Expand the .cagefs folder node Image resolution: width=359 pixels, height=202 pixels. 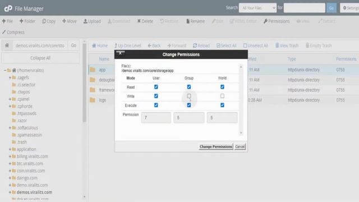(x=10, y=77)
